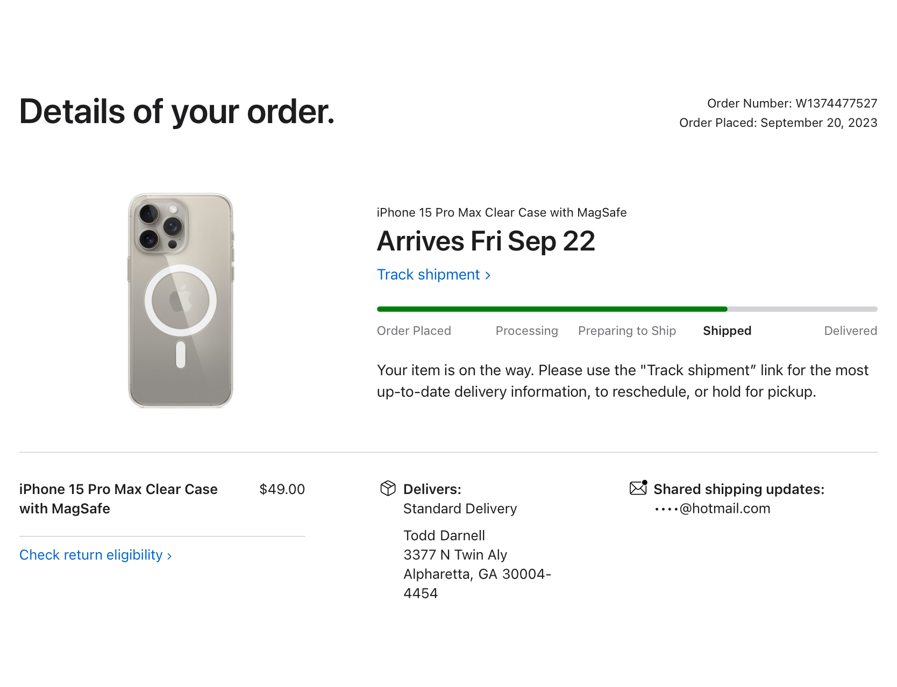Select the bold Shipped stage label

point(727,331)
